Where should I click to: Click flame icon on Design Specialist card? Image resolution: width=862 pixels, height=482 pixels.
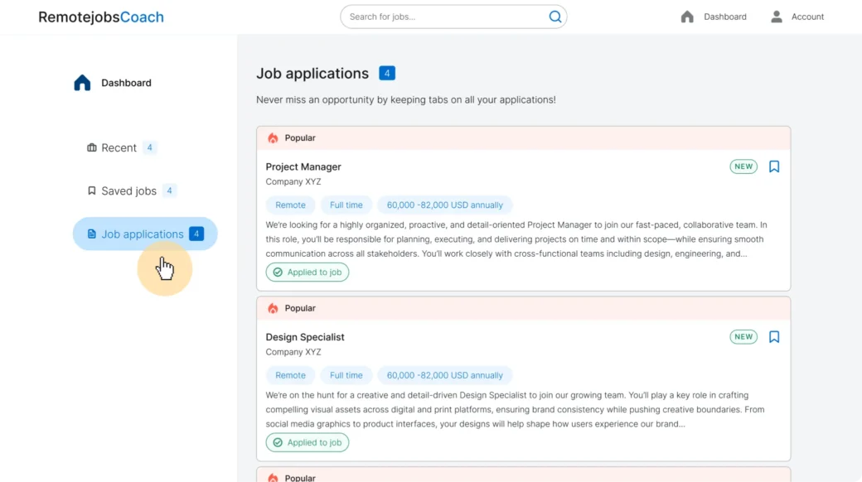point(273,308)
